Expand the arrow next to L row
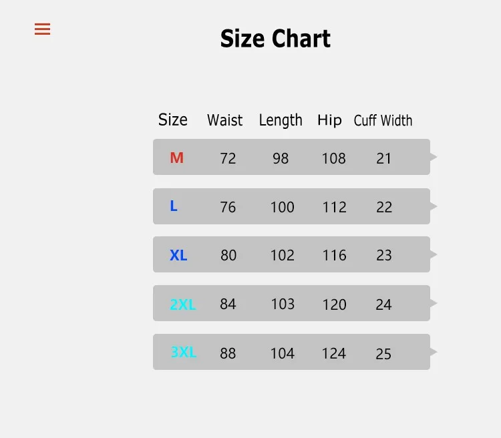The image size is (501, 438). [x=434, y=206]
